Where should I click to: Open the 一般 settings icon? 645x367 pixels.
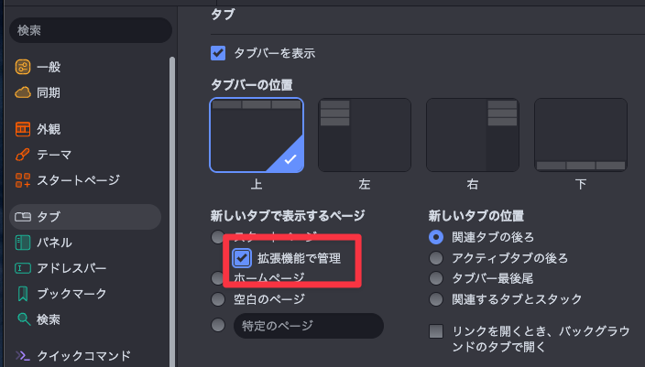[x=23, y=67]
